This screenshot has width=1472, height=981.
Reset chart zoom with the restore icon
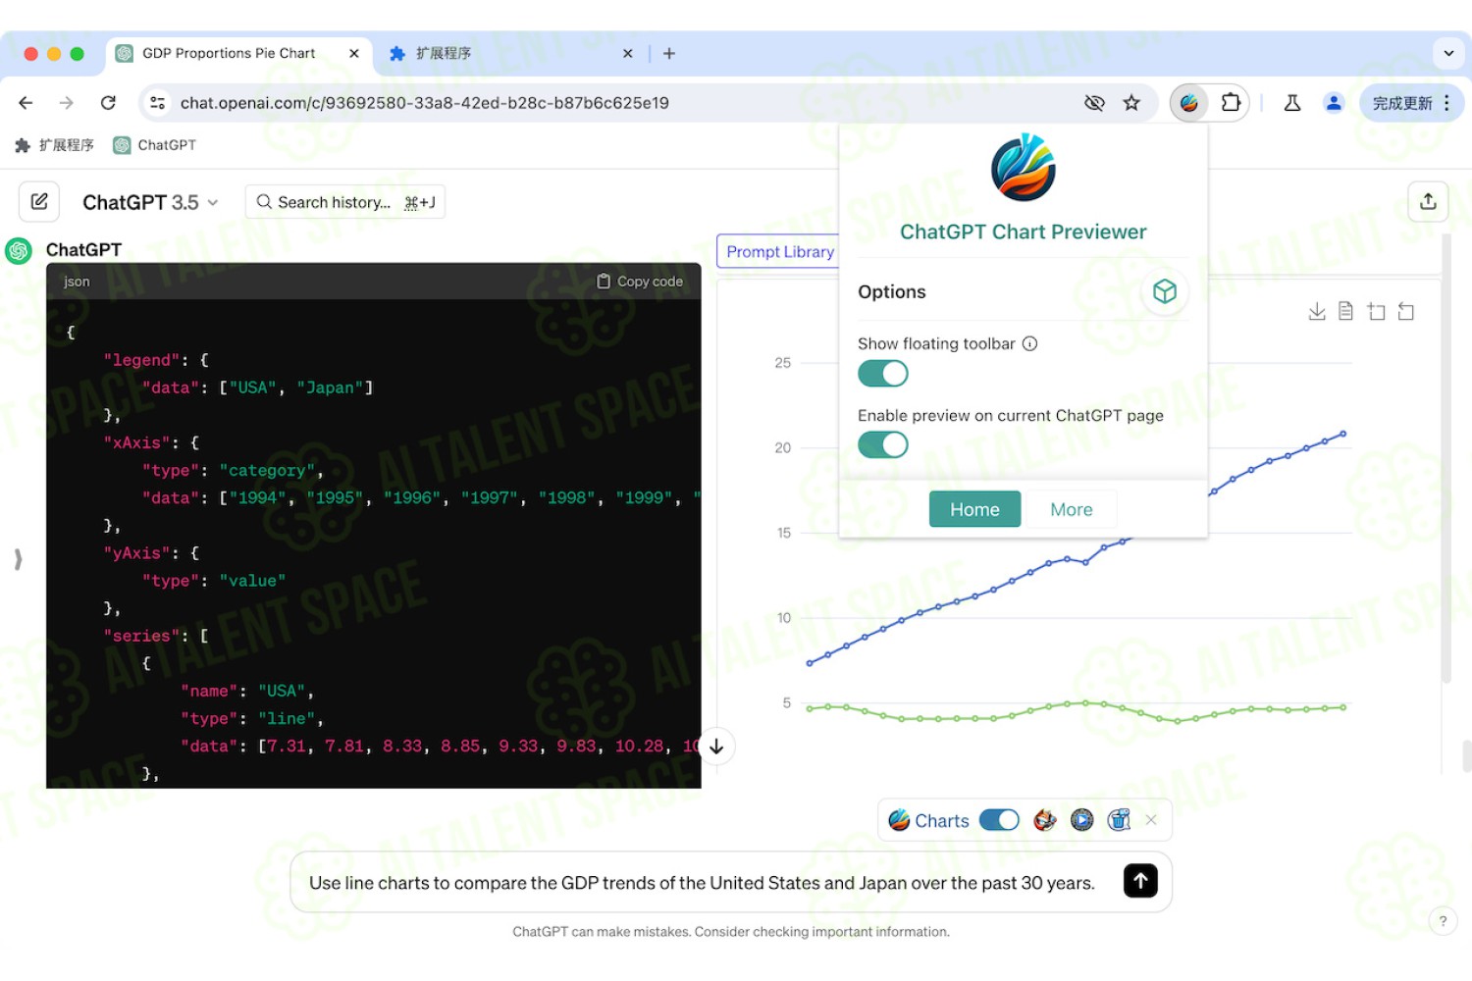pyautogui.click(x=1405, y=311)
